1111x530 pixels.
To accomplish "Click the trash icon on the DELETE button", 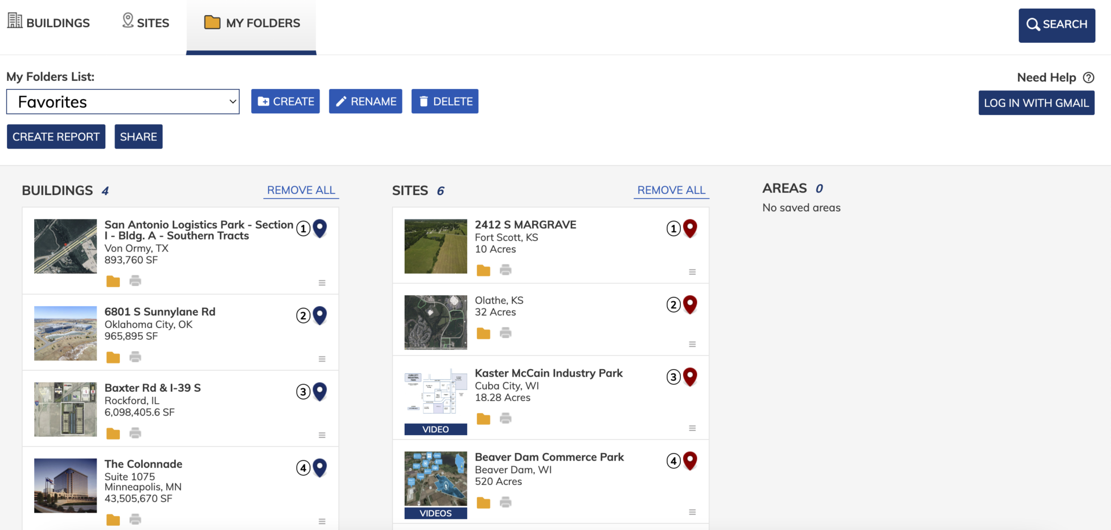I will 423,101.
